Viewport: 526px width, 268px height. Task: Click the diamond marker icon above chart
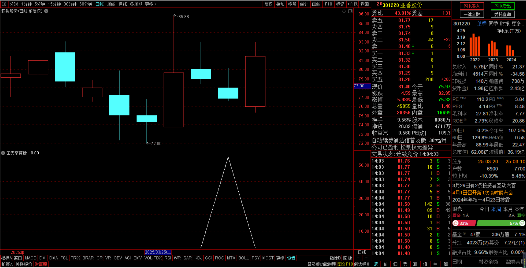click(344, 11)
